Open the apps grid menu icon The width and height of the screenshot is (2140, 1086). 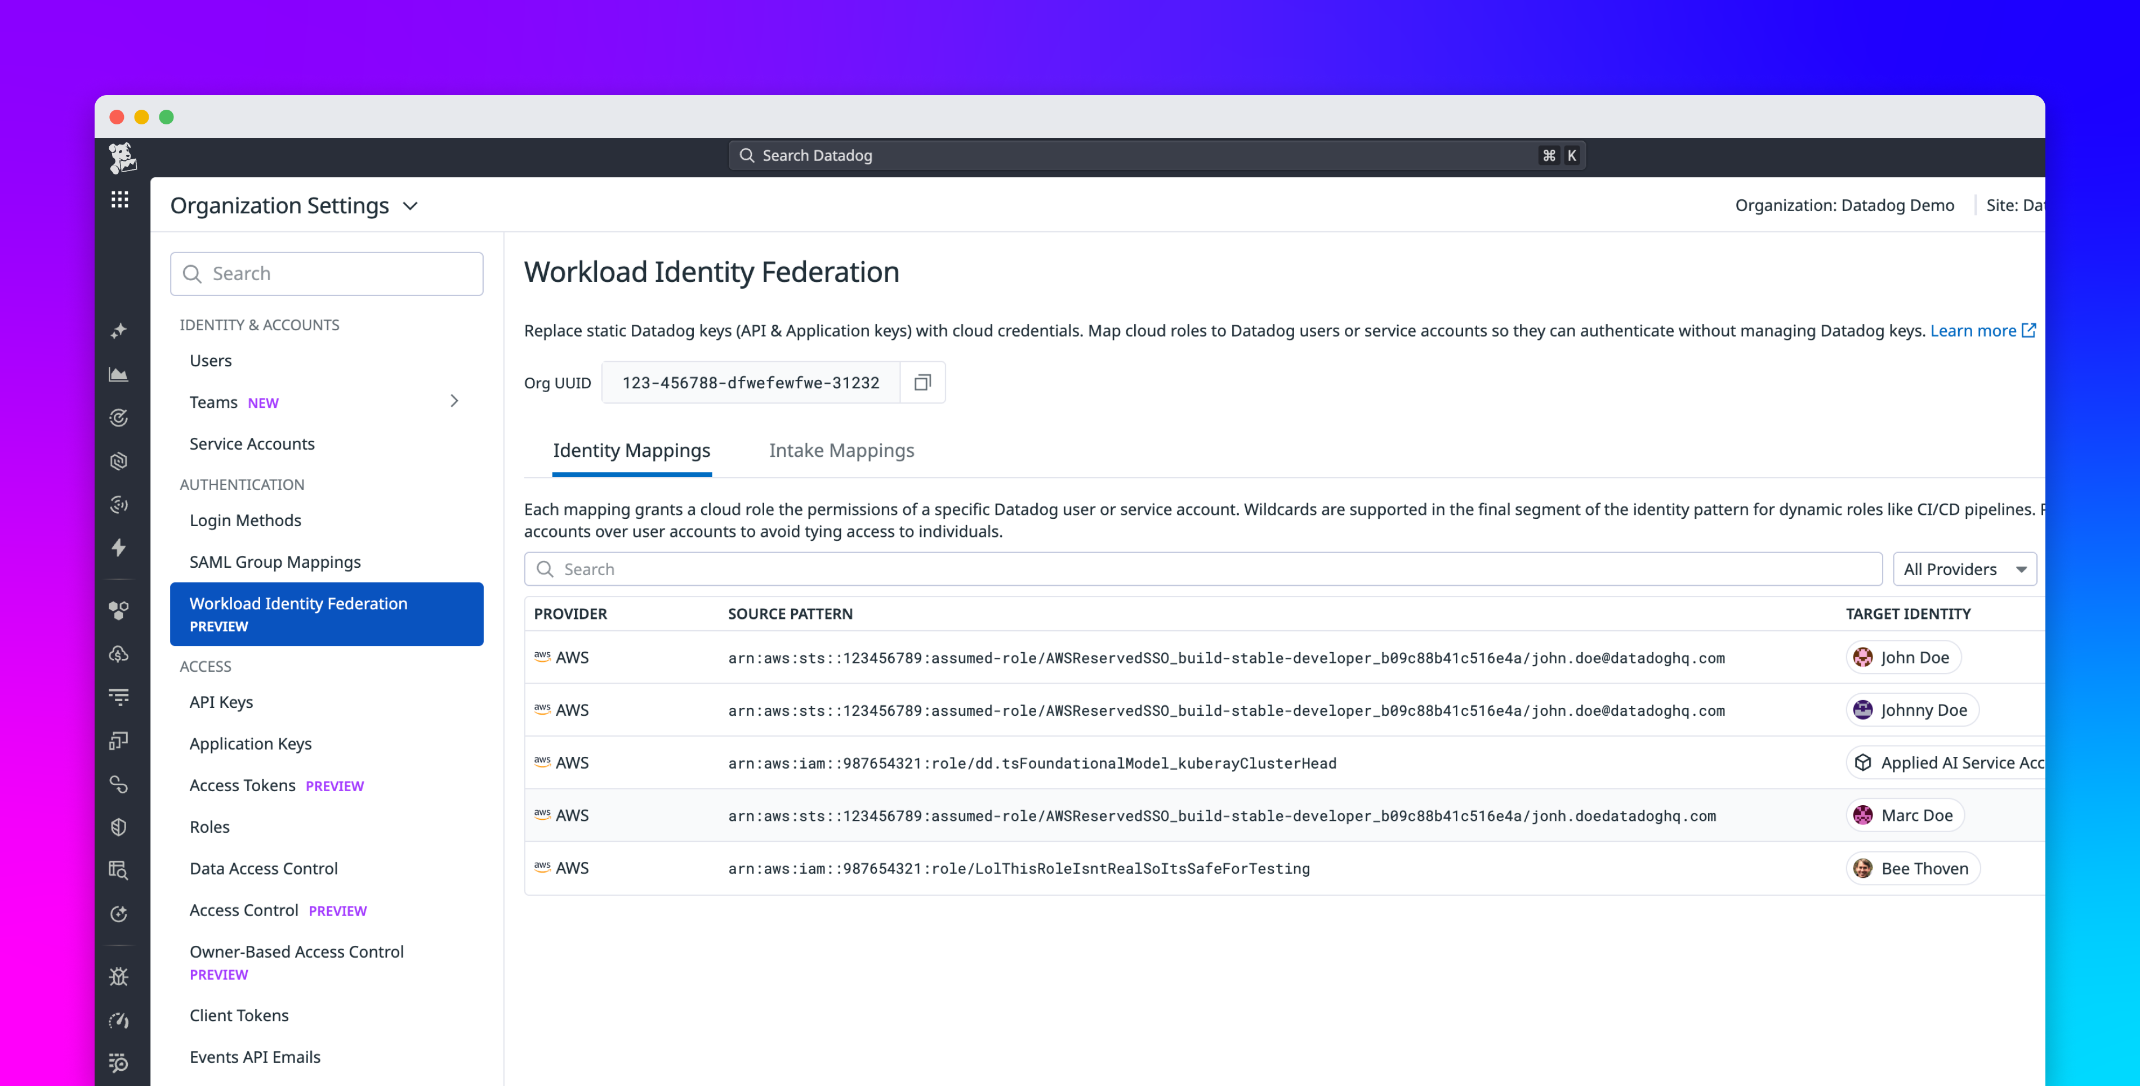pos(119,199)
